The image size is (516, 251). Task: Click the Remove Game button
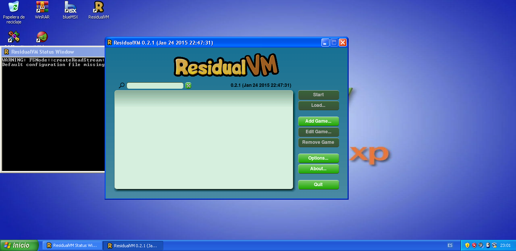318,142
